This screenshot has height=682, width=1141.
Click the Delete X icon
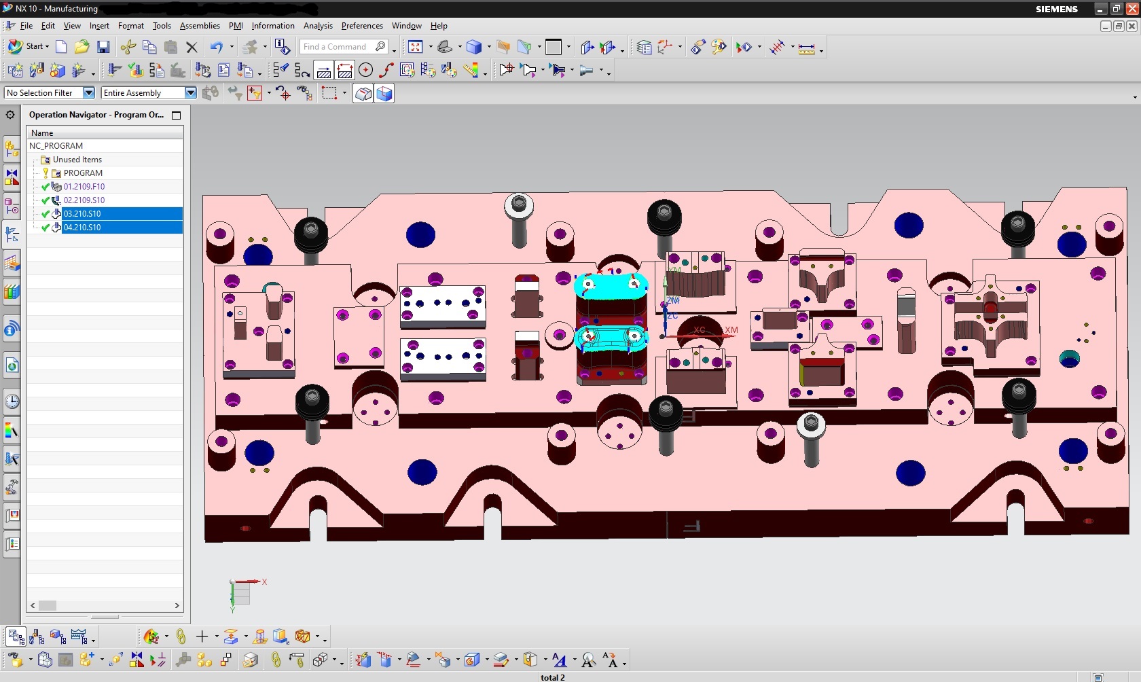point(192,47)
